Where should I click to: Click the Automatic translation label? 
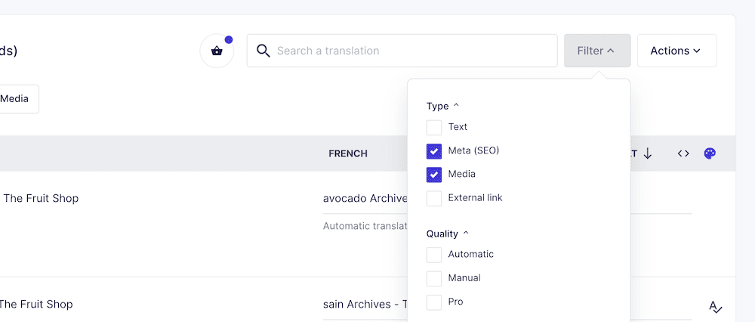365,225
